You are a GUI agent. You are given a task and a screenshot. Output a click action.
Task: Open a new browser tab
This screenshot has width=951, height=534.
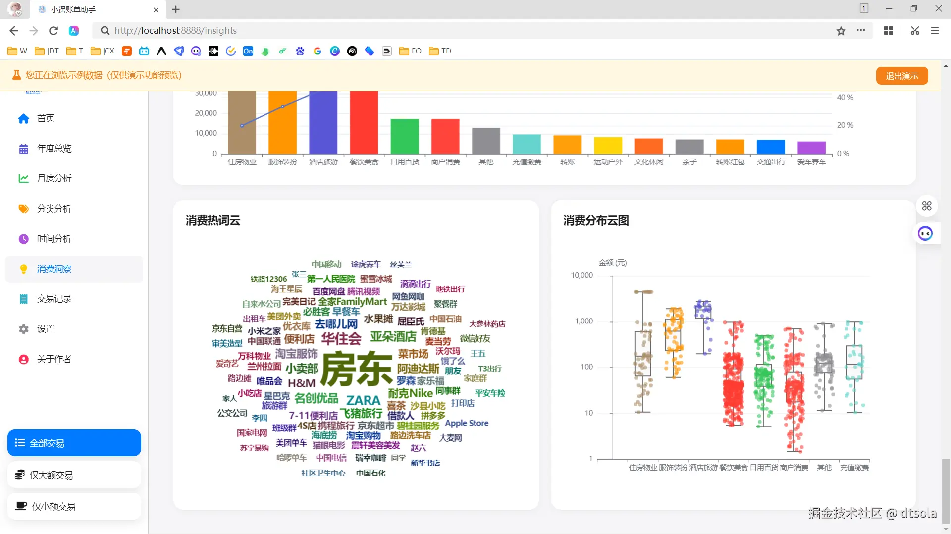176,9
